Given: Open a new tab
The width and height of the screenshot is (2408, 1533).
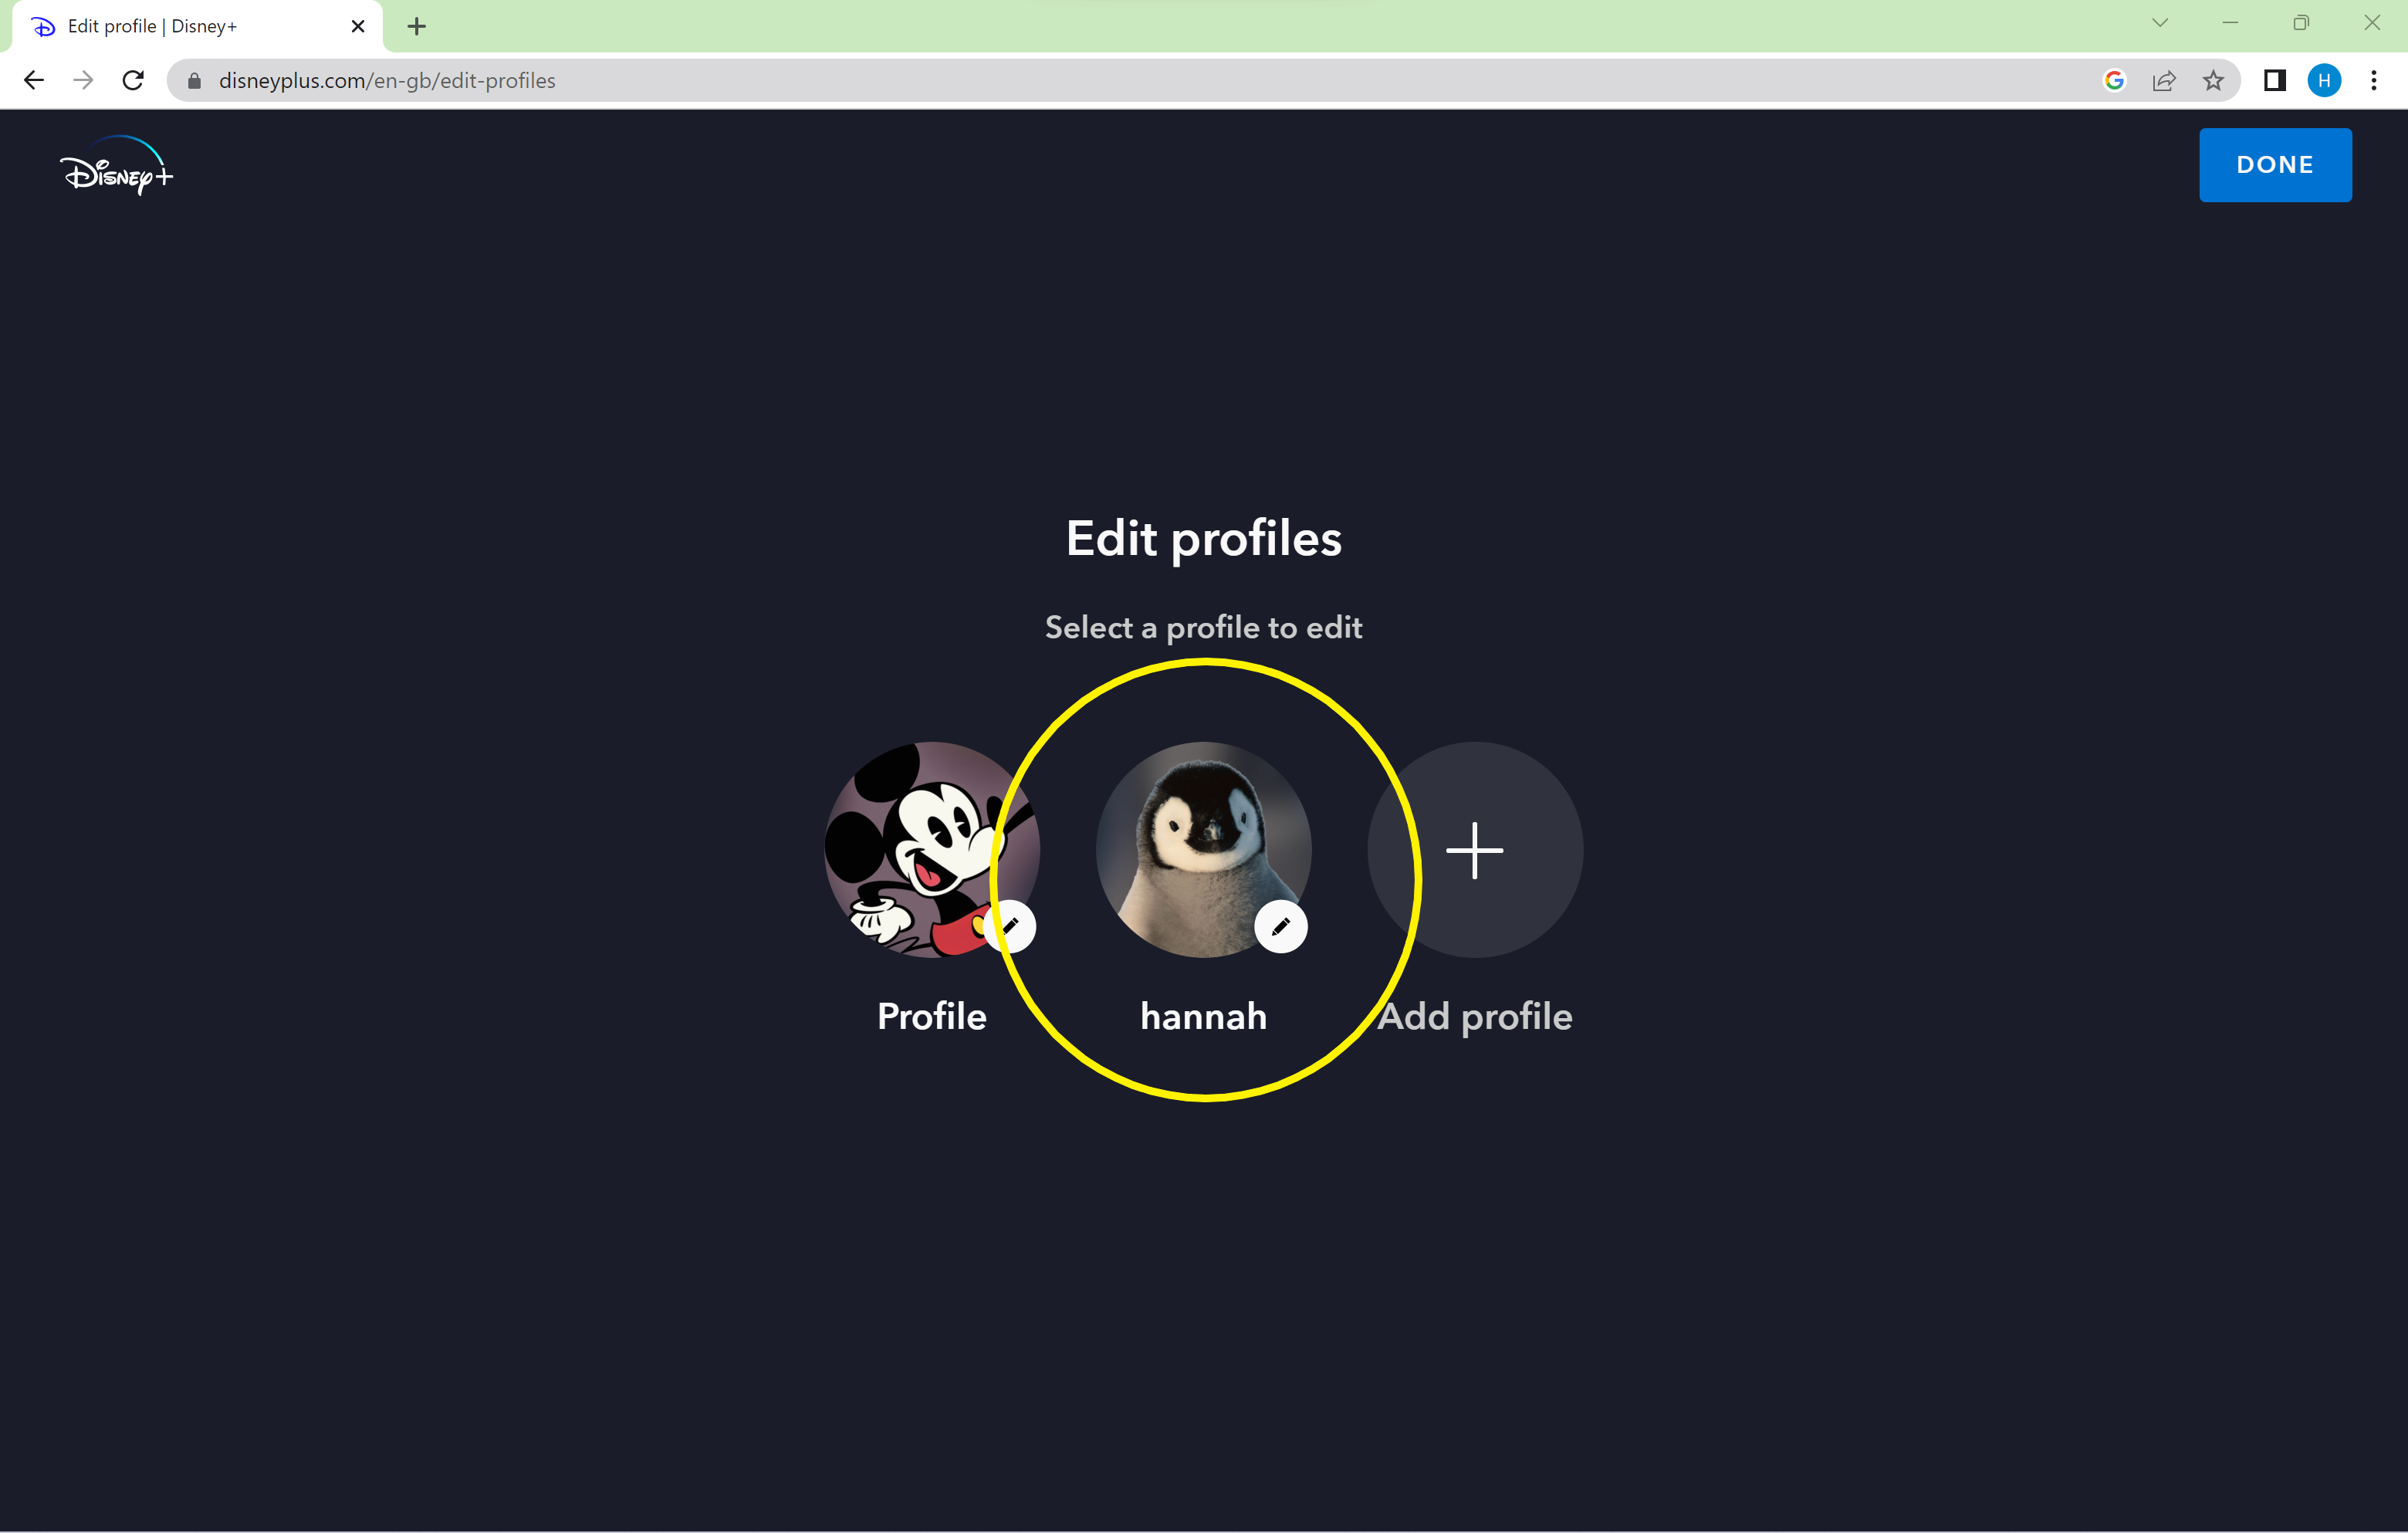Looking at the screenshot, I should (x=417, y=26).
